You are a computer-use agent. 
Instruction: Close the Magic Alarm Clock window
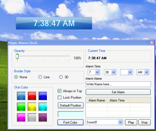tap(152, 43)
